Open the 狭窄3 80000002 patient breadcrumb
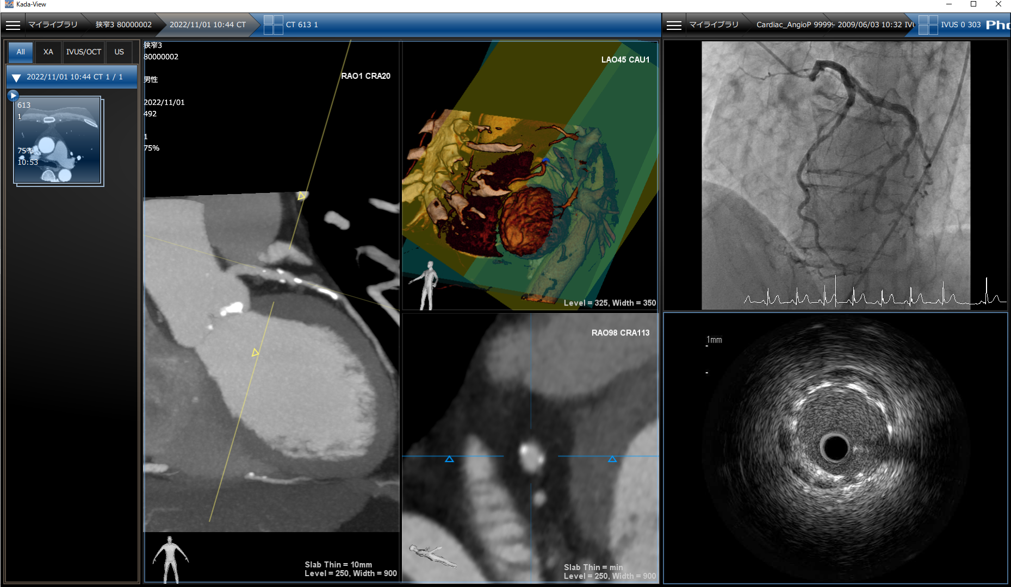Screen dimensions: 1011x587 [x=123, y=25]
